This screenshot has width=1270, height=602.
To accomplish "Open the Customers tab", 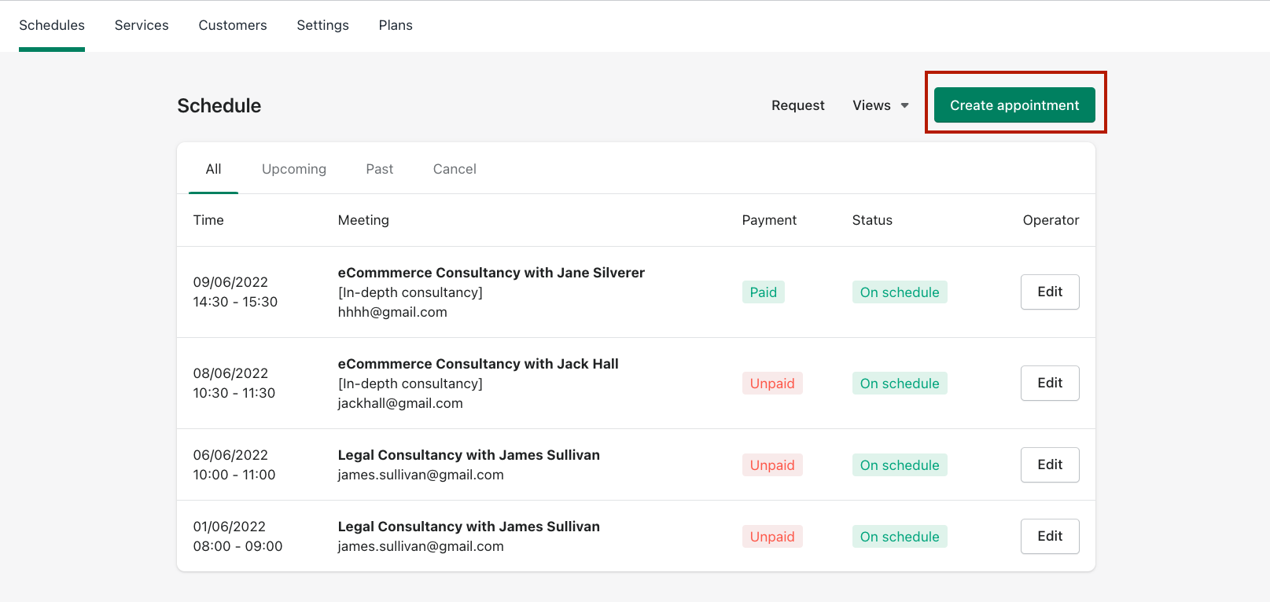I will 233,25.
